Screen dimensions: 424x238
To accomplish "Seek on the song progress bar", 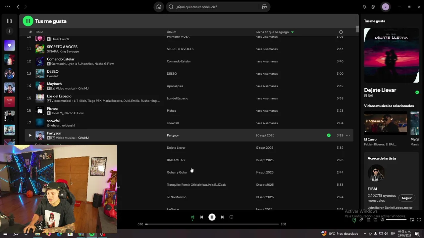I will coord(212,224).
